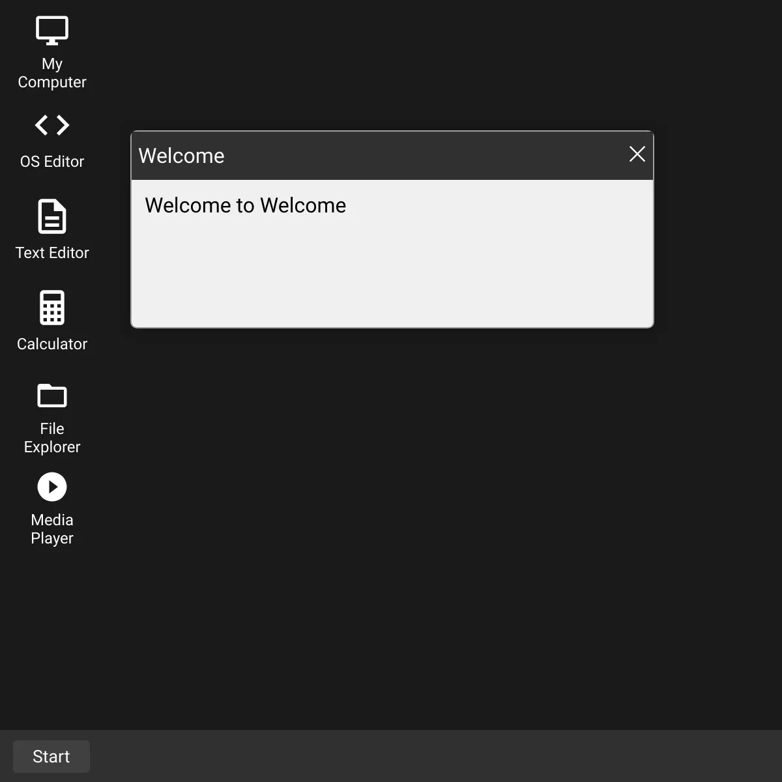Image resolution: width=782 pixels, height=782 pixels.
Task: Start Media Player via its play icon
Action: (x=52, y=487)
